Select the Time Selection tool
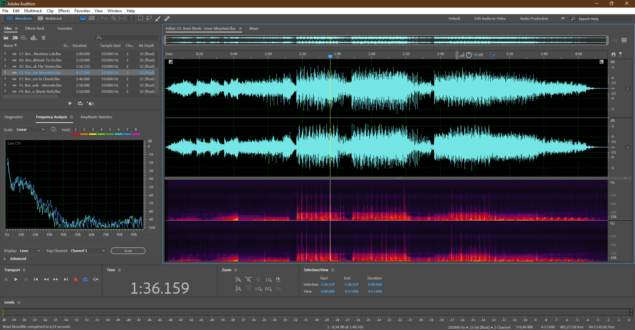 tap(131, 18)
